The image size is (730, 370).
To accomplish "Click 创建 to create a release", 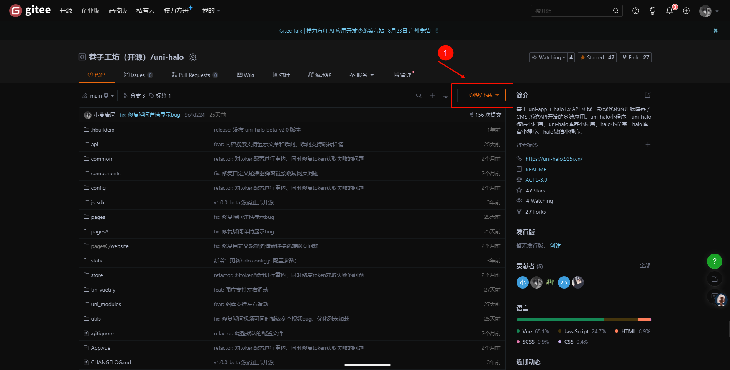I will coord(555,246).
